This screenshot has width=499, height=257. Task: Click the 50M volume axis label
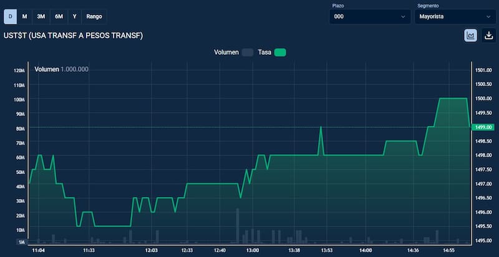click(x=20, y=172)
